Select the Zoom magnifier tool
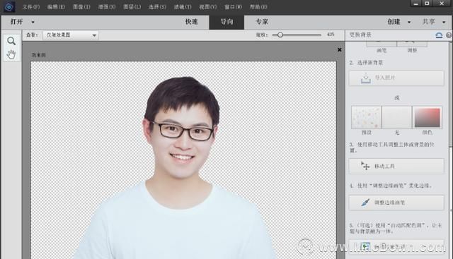 [x=11, y=41]
